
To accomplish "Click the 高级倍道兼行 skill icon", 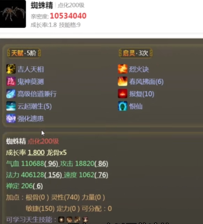I will [x=11, y=94].
